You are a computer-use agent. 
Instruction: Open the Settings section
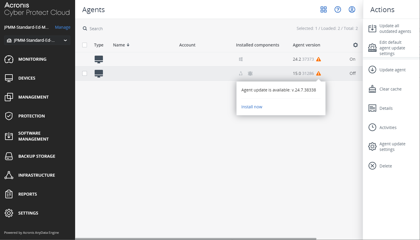[x=28, y=213]
